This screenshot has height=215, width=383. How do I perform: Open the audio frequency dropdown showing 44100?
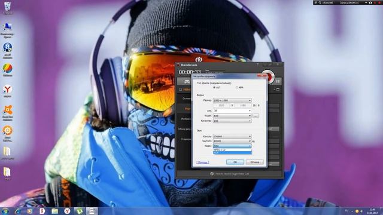coord(232,141)
